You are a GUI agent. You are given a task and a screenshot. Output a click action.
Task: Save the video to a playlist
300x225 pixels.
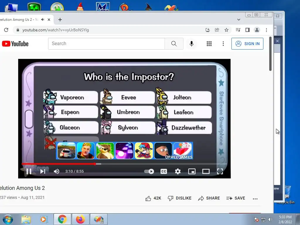click(x=236, y=198)
